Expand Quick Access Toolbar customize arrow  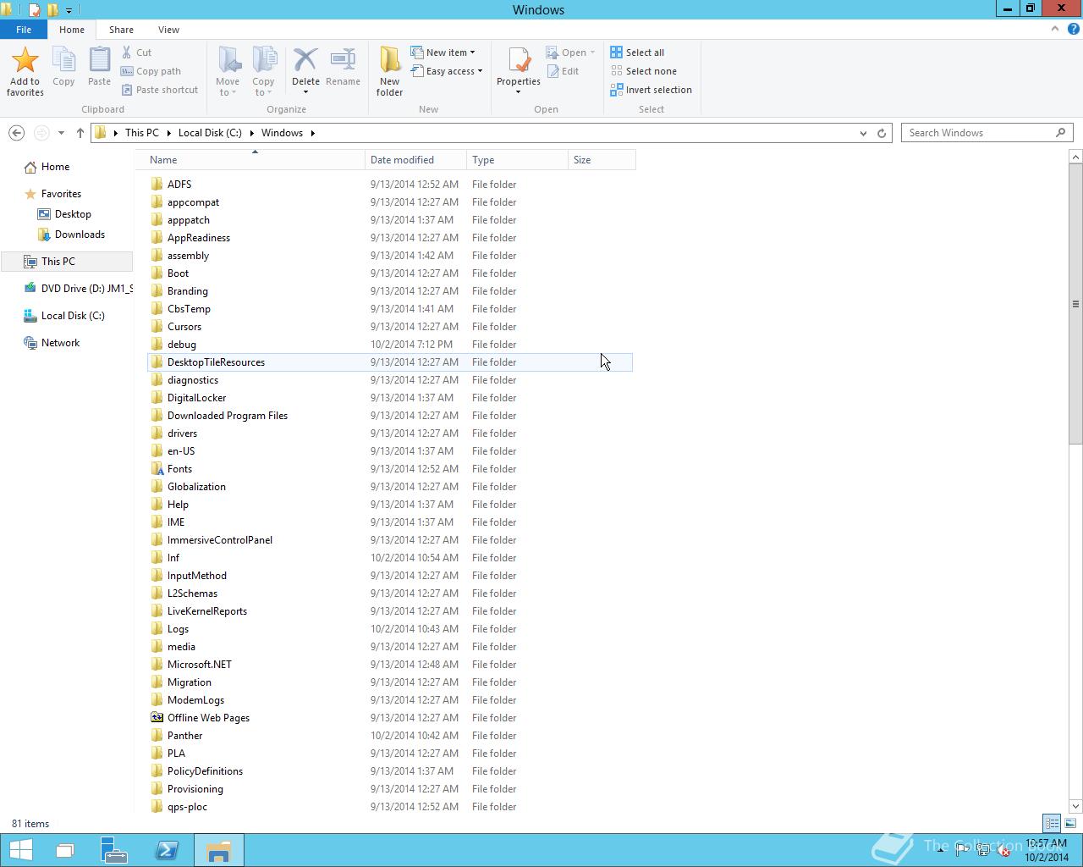coord(69,10)
